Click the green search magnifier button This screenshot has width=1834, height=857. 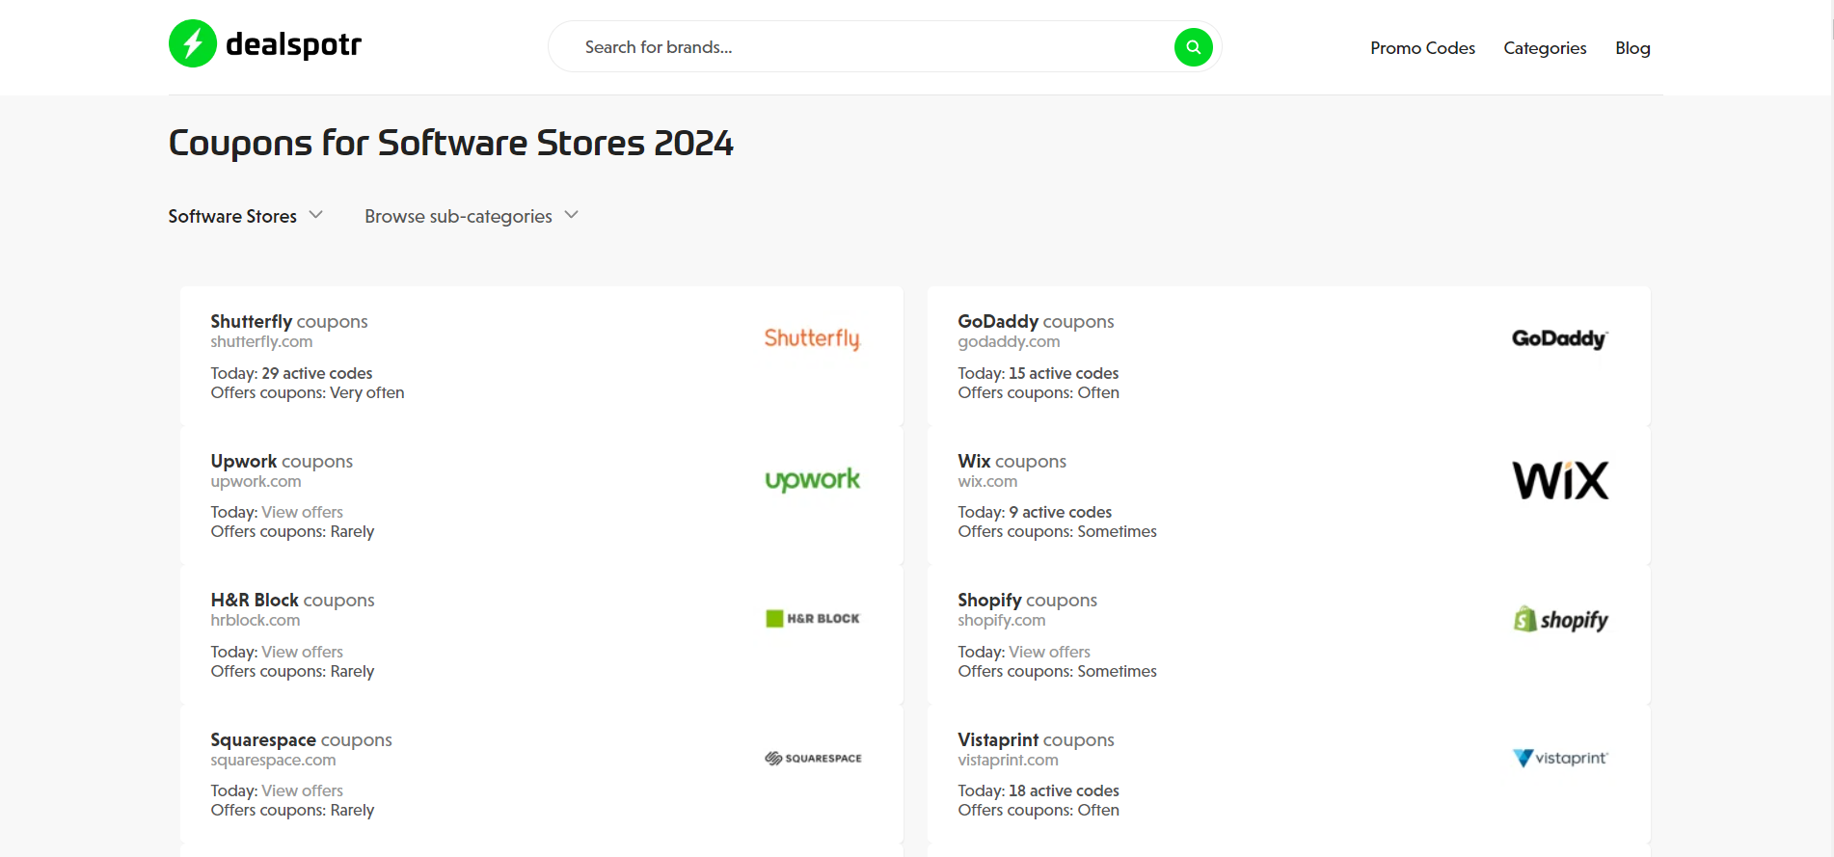[x=1193, y=47]
